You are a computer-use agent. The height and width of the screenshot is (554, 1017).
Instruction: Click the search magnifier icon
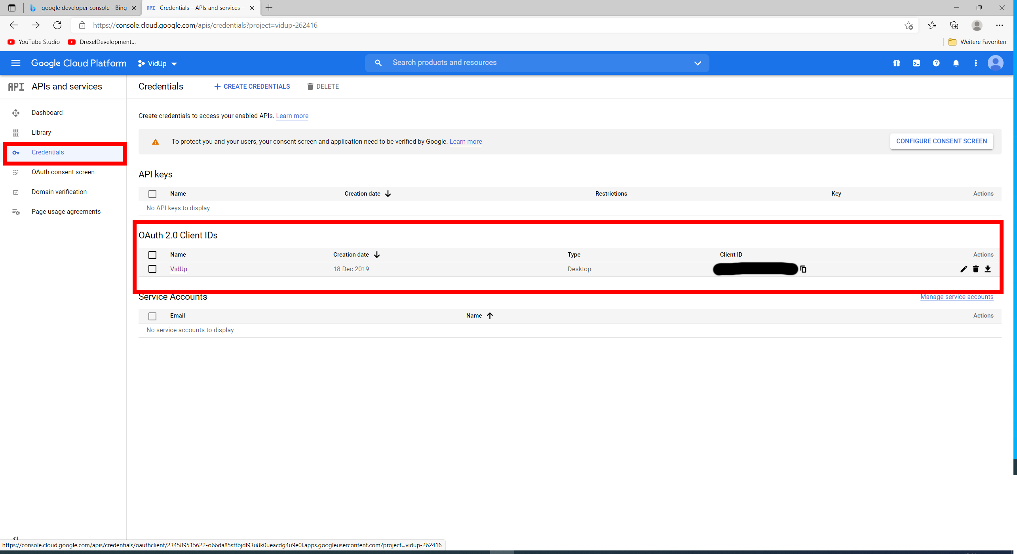point(378,63)
